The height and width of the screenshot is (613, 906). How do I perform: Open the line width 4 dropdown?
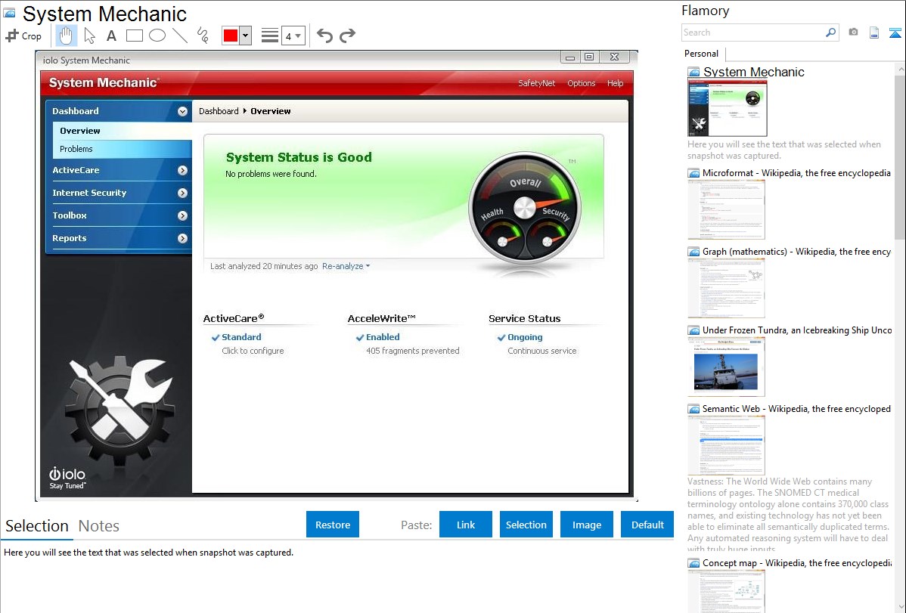pyautogui.click(x=293, y=36)
